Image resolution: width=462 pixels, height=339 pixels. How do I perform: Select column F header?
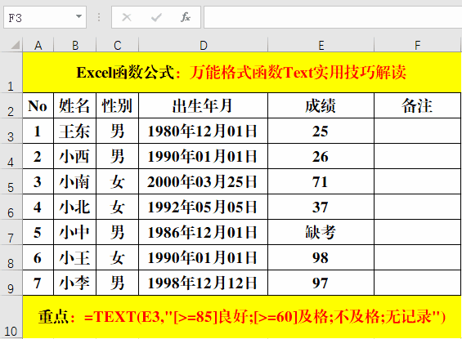coord(417,45)
